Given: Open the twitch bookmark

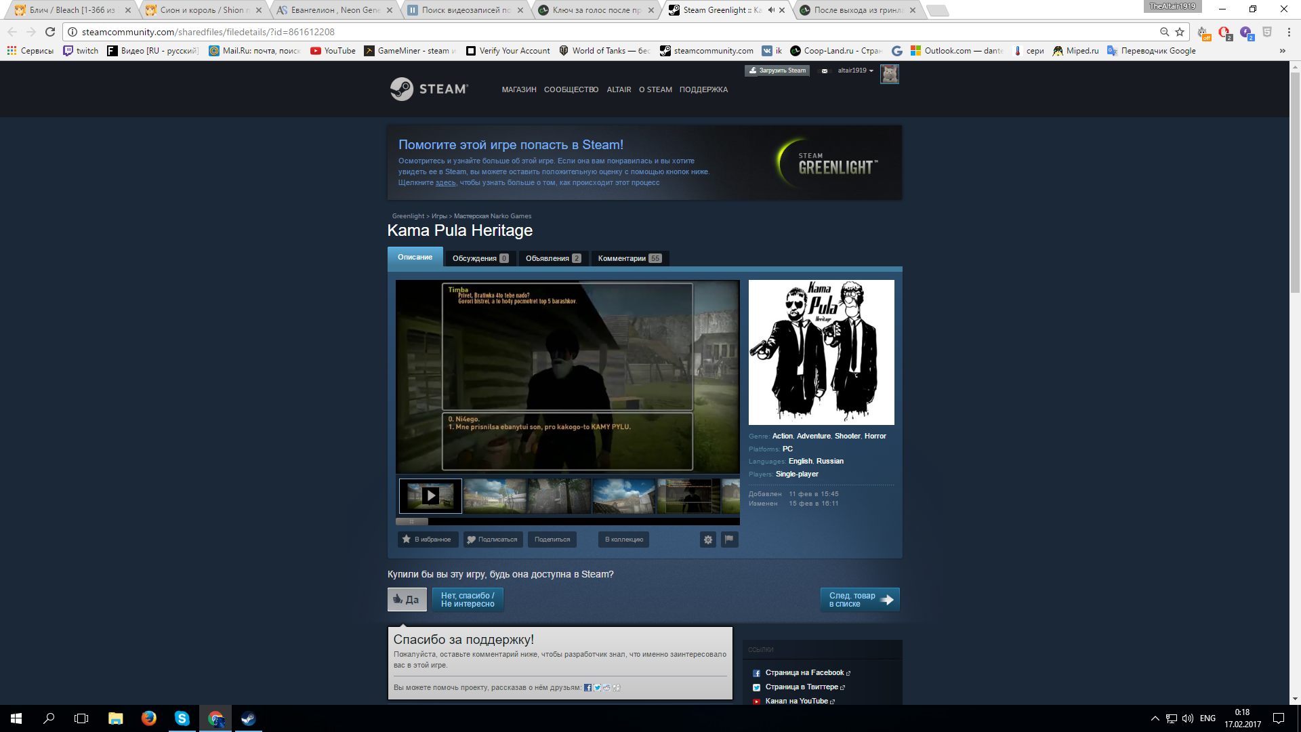Looking at the screenshot, I should pyautogui.click(x=81, y=51).
